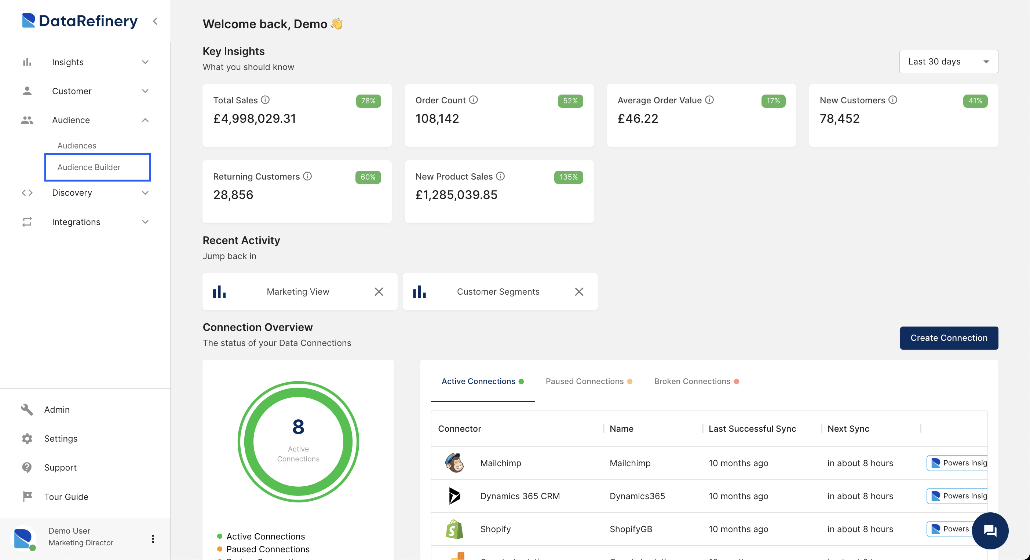Click the New Product Sales 135% badge
Viewport: 1030px width, 560px height.
click(x=568, y=177)
